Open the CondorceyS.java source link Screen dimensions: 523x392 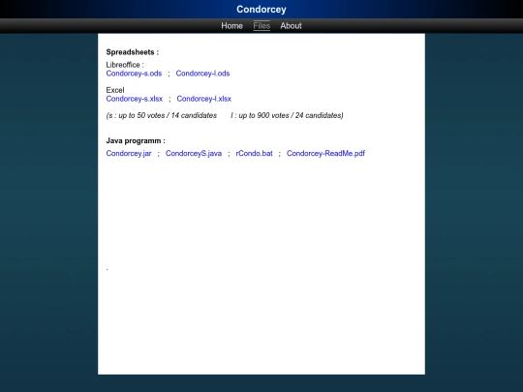coord(194,153)
